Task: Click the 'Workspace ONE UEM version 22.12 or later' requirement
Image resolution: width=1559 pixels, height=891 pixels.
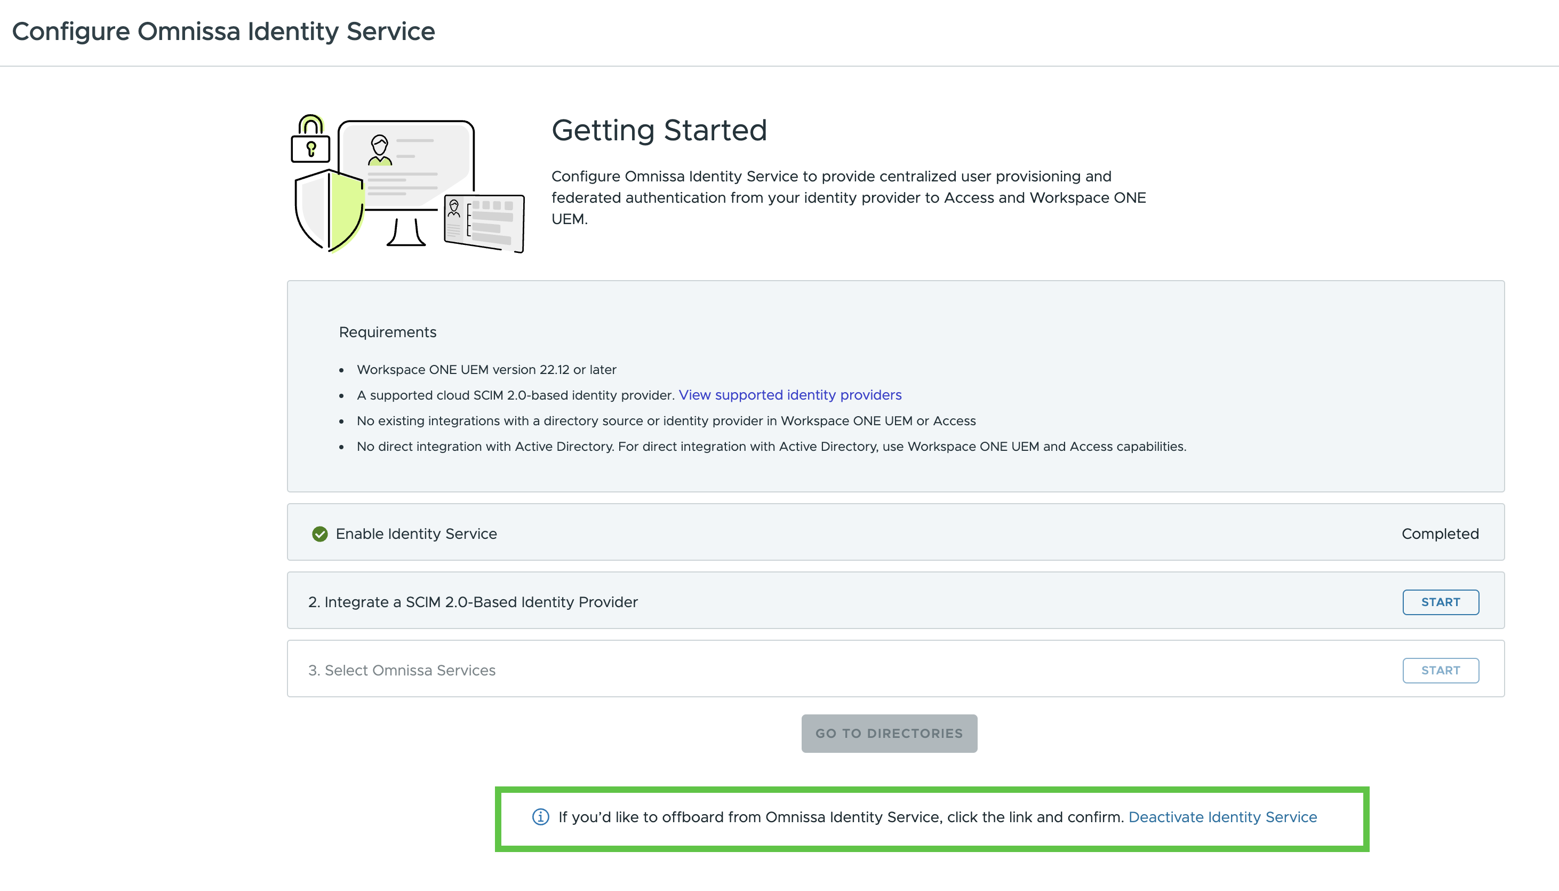Action: tap(486, 370)
